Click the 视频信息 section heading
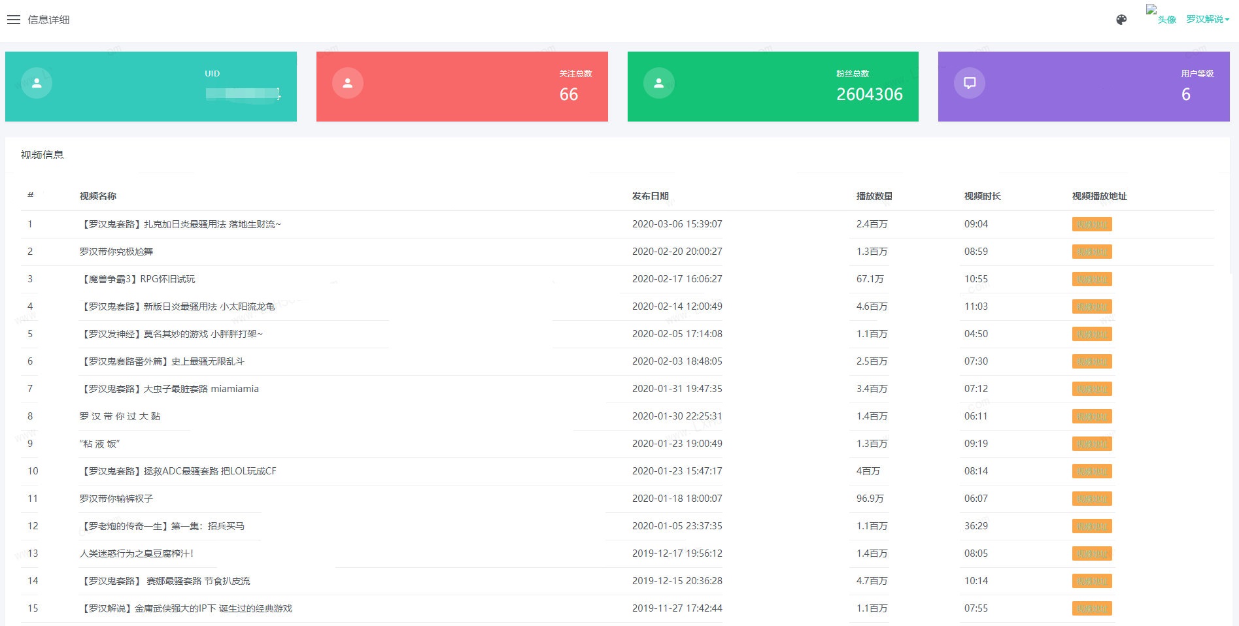The width and height of the screenshot is (1239, 626). tap(42, 155)
